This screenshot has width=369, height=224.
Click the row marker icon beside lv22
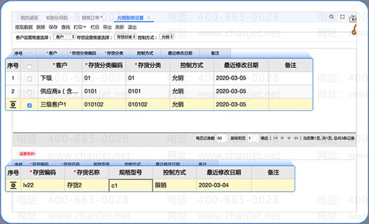(13, 185)
